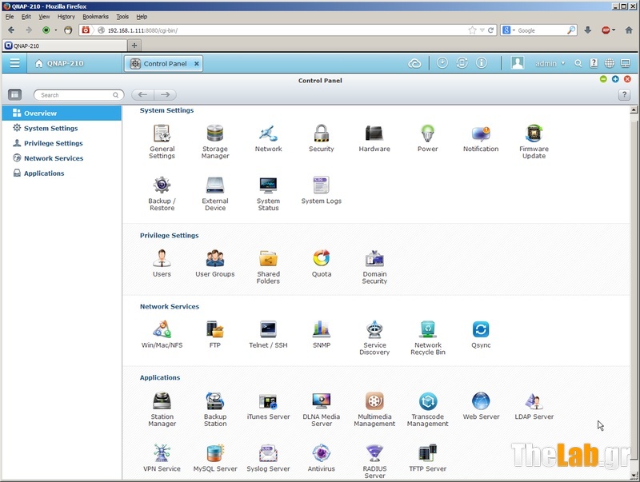Image resolution: width=640 pixels, height=482 pixels.
Task: Open RADIUS Server settings
Action: [374, 461]
